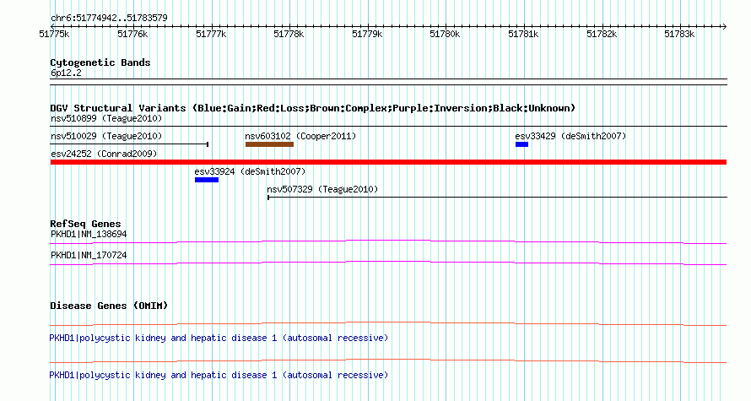Click the blue esv33924 gain bar
Image resolution: width=751 pixels, height=401 pixels.
207,180
